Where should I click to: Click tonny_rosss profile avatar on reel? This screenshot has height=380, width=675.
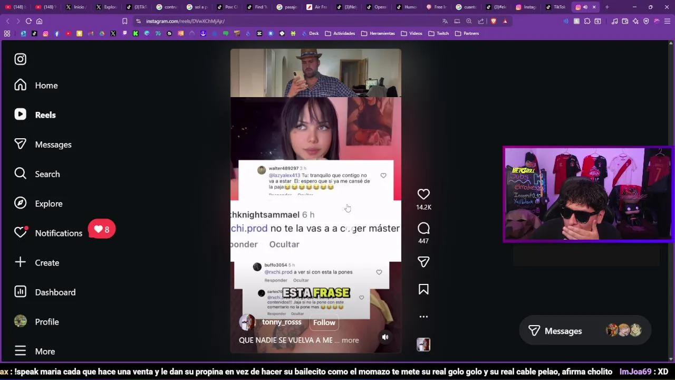247,322
